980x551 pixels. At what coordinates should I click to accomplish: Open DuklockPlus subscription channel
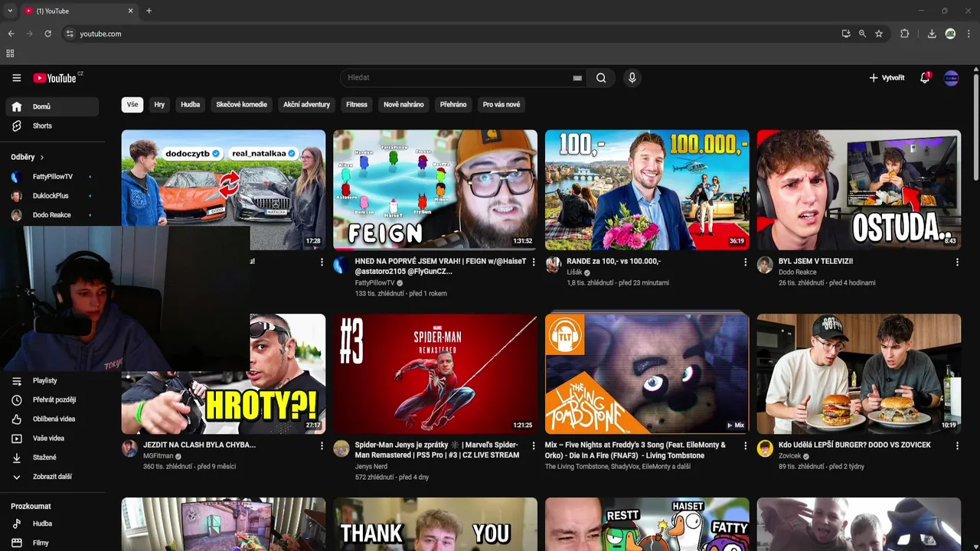52,196
